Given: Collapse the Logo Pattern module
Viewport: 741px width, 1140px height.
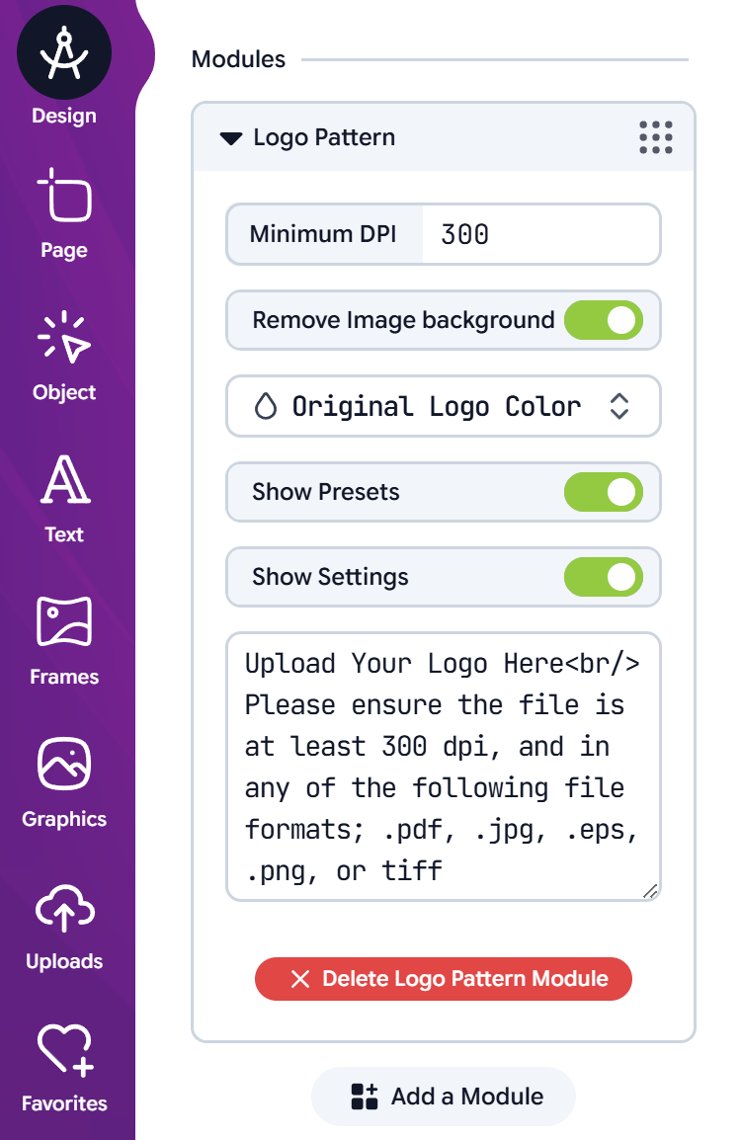Looking at the screenshot, I should 230,137.
